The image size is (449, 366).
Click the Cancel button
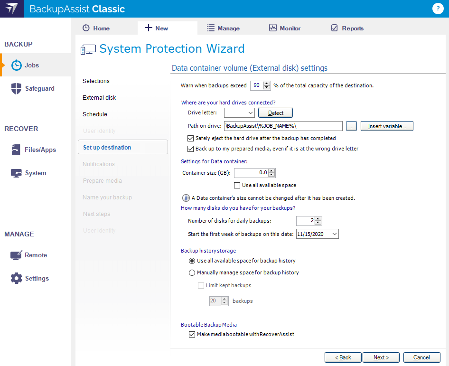click(x=422, y=357)
